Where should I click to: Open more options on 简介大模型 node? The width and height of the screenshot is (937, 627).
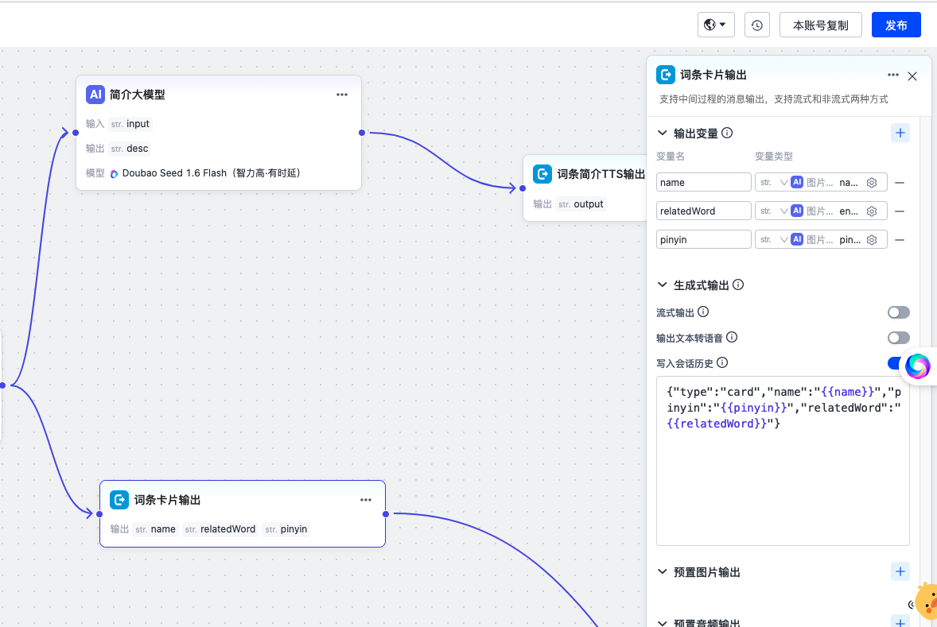(x=342, y=95)
